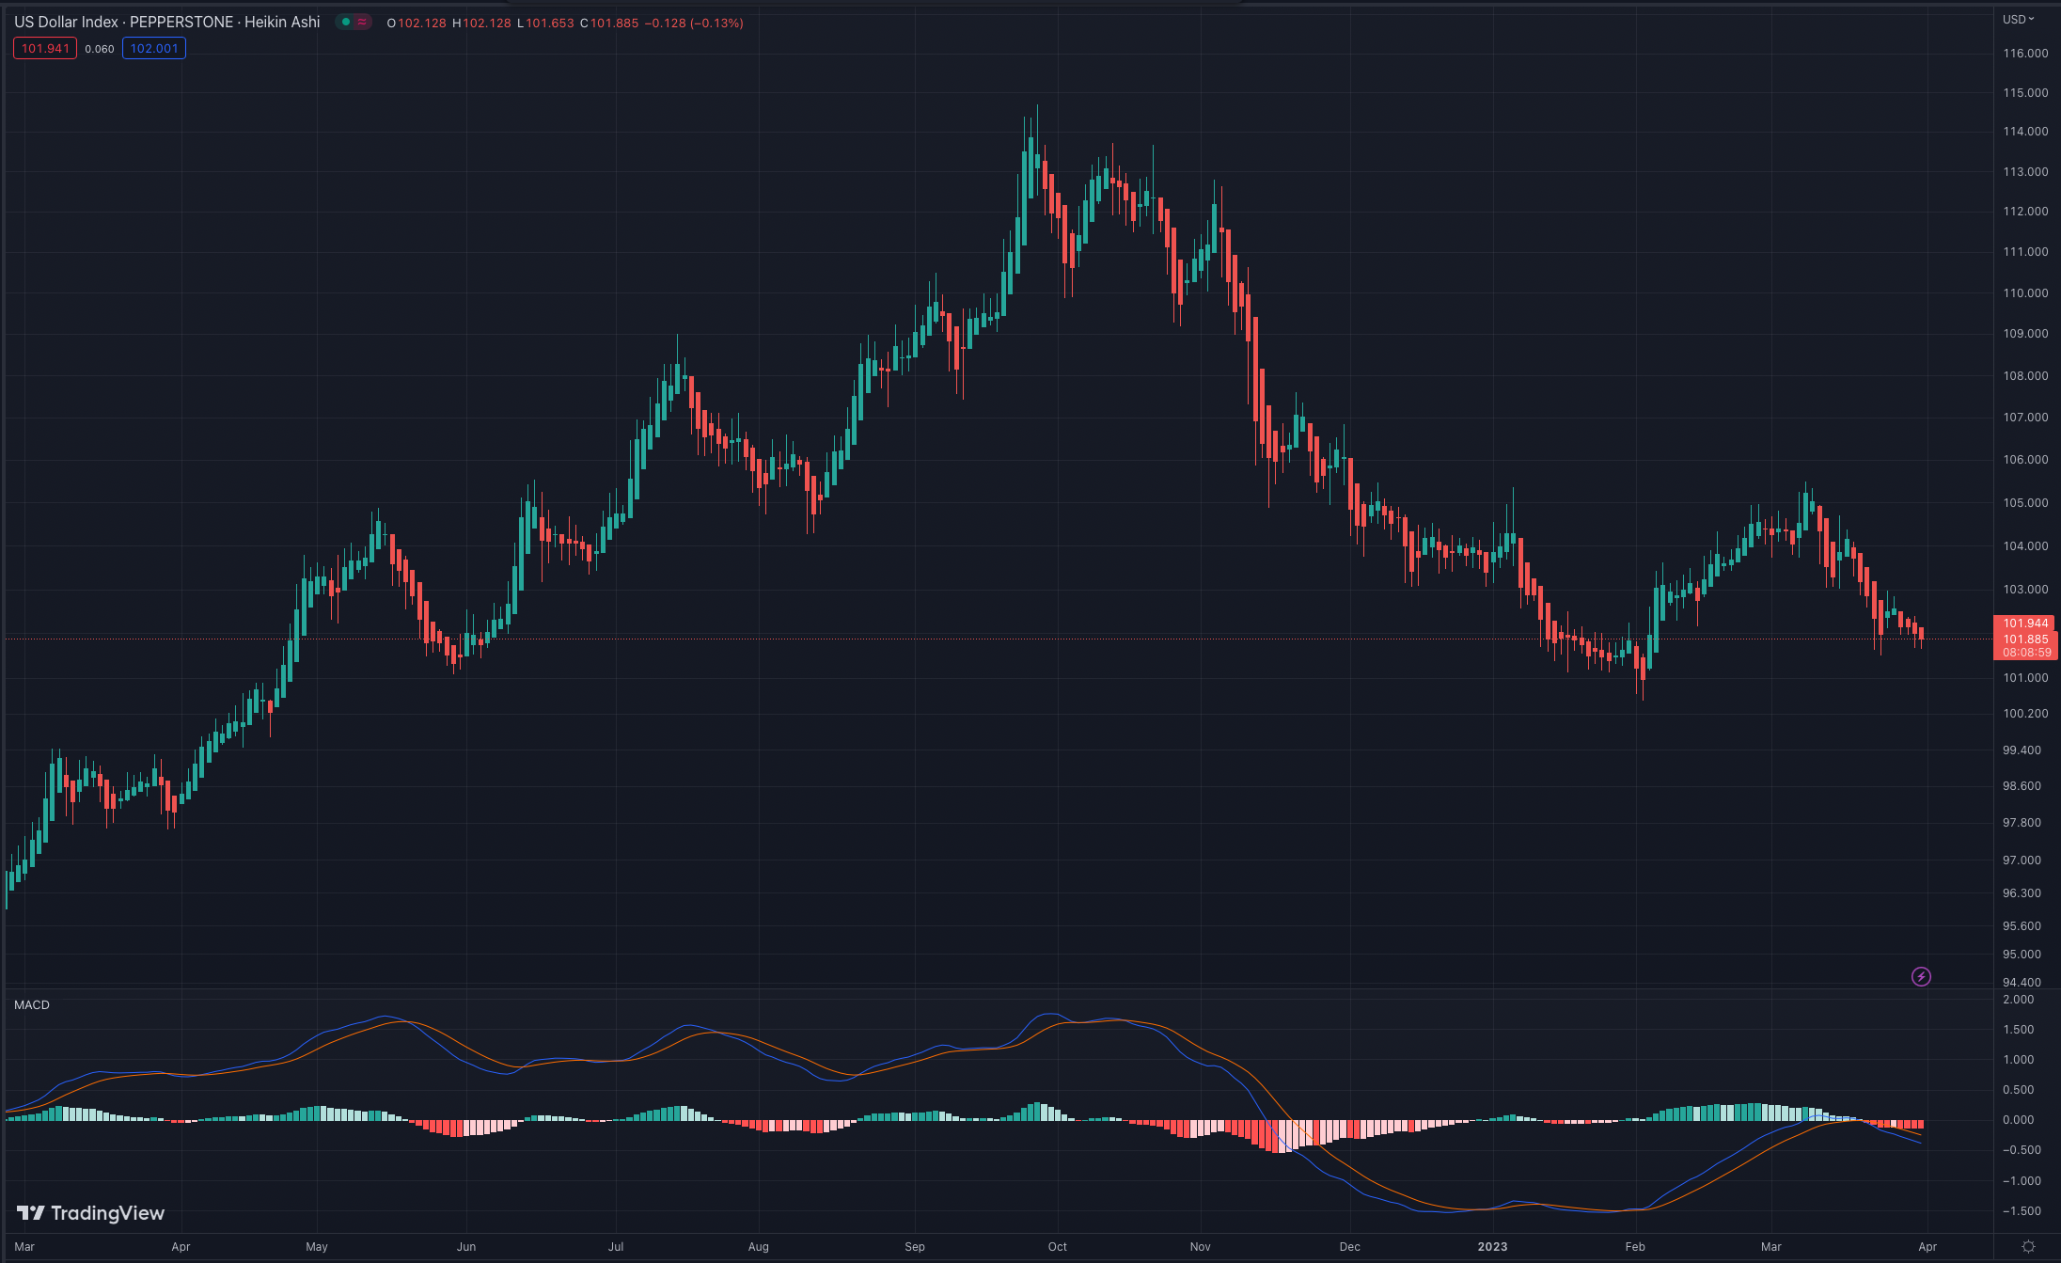Click the 0.000 level on MACD scale
Image resolution: width=2061 pixels, height=1263 pixels.
click(x=2019, y=1120)
